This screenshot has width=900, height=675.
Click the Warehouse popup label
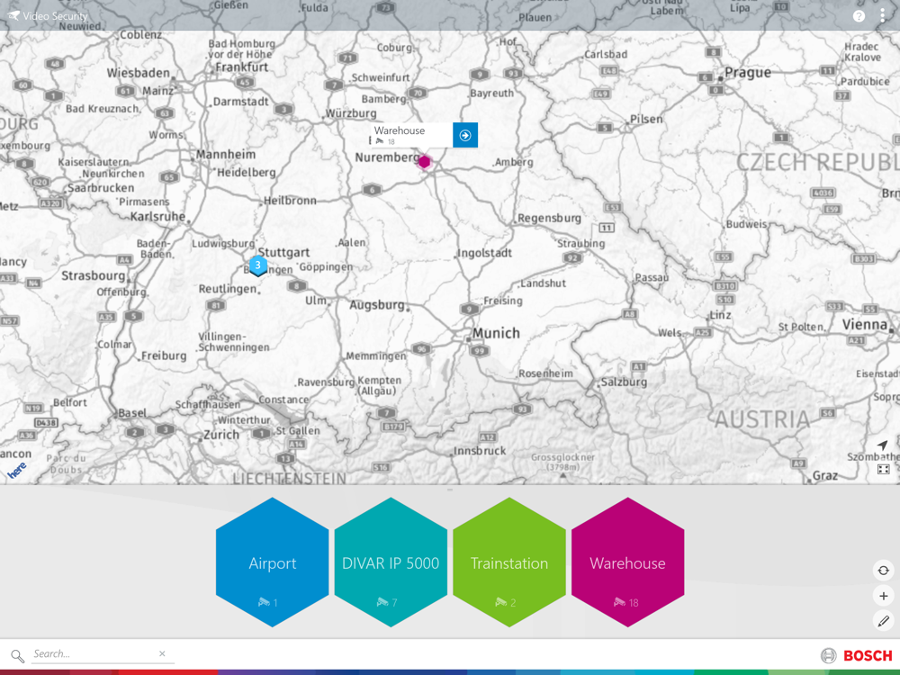coord(400,130)
